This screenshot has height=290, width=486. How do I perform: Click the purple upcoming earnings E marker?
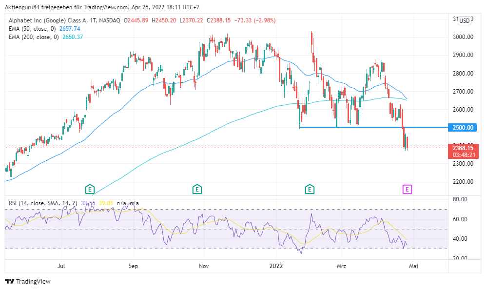[x=407, y=189]
